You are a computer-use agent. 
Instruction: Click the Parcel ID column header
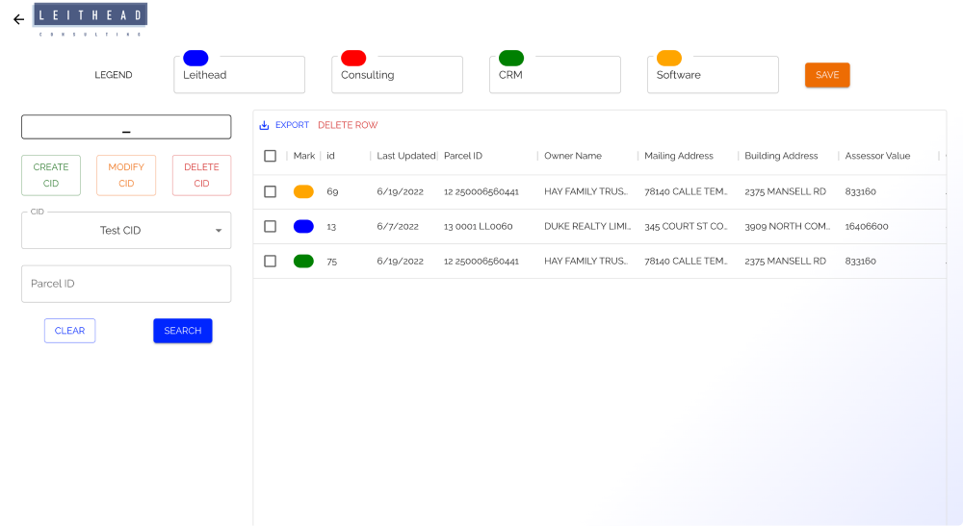pyautogui.click(x=463, y=156)
